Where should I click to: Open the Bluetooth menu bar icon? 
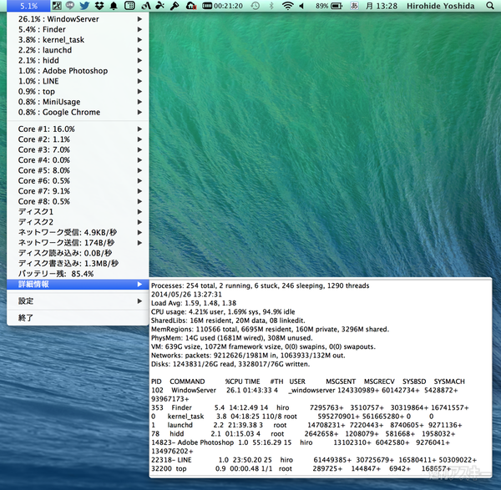tap(271, 6)
